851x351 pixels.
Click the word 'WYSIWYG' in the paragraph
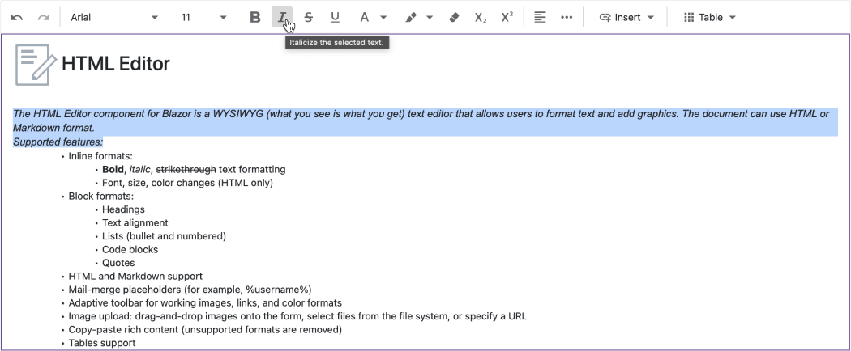tap(237, 114)
